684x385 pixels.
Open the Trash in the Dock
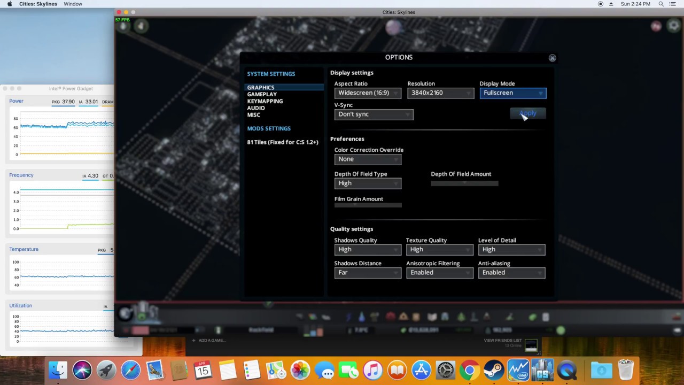[x=626, y=370]
